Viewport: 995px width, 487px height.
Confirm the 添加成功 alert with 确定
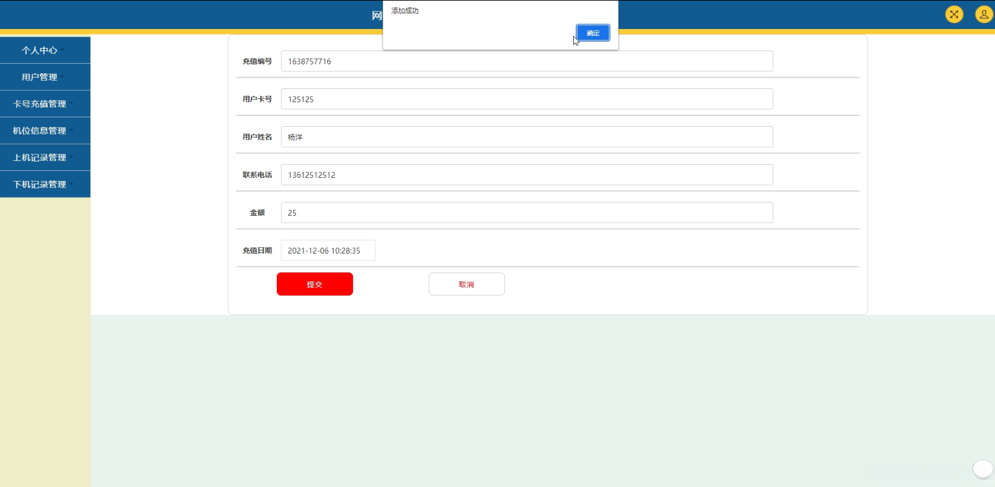[593, 33]
